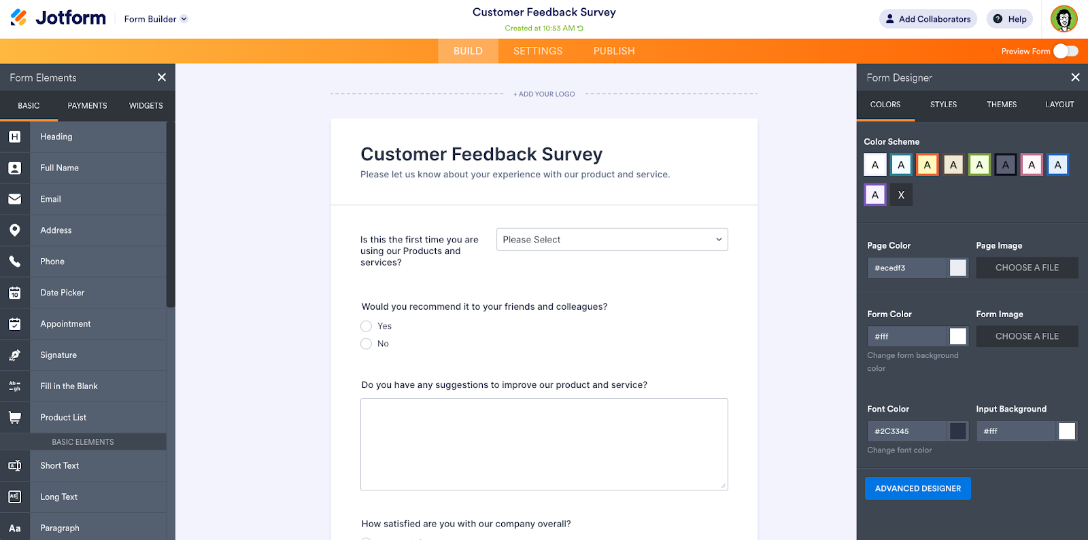
Task: Select the No radio option
Action: pyautogui.click(x=366, y=344)
